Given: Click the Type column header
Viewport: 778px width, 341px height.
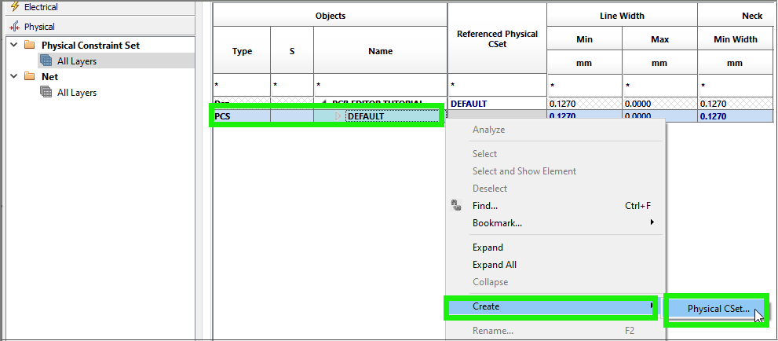Looking at the screenshot, I should [x=242, y=50].
